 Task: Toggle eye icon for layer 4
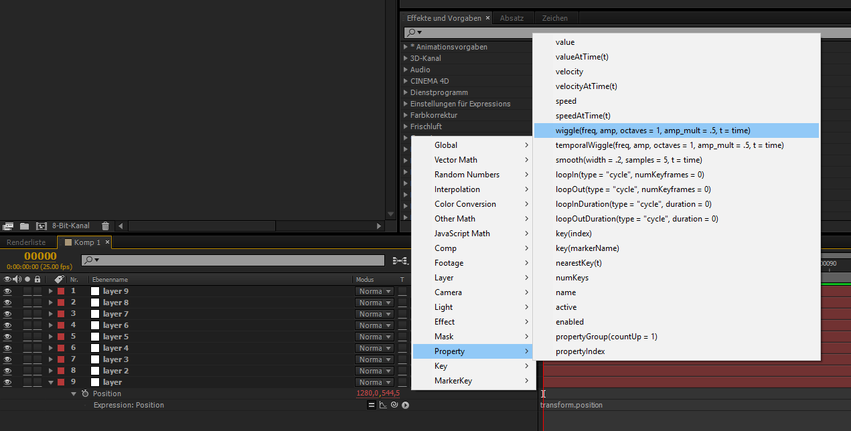click(7, 348)
